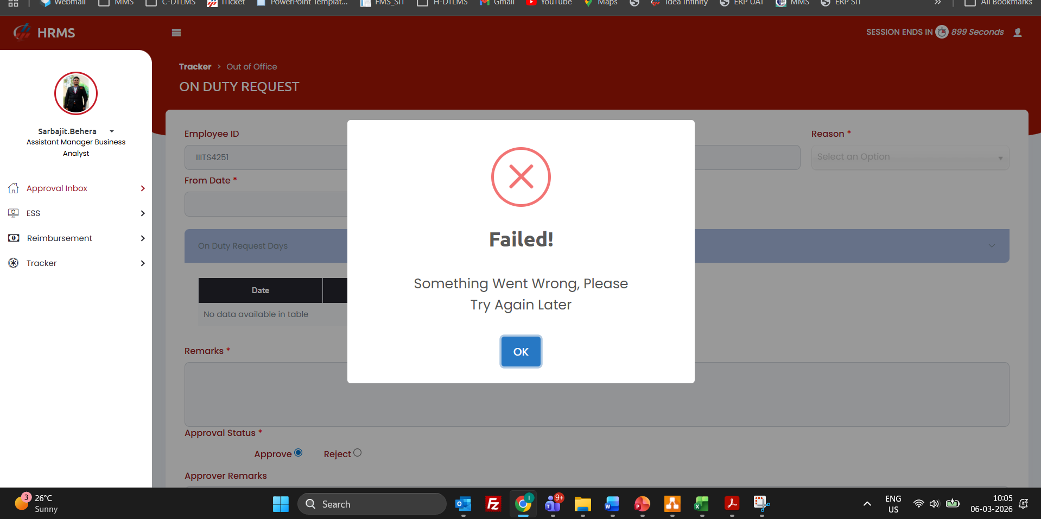
Task: Open the orange diagram app on the taskbar
Action: click(672, 504)
